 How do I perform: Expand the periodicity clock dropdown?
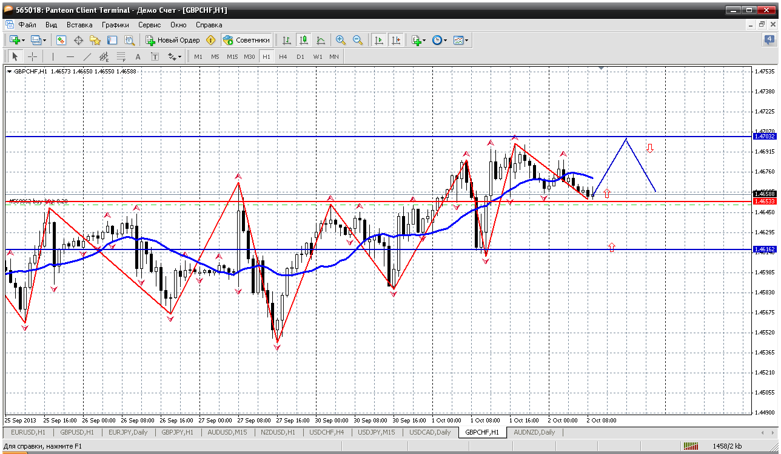pos(445,40)
